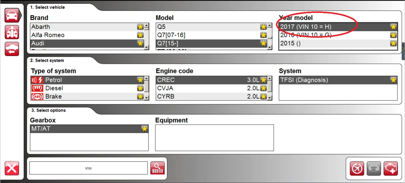Click the car back-arrow sidebar icon
405x183 pixels.
[12, 49]
